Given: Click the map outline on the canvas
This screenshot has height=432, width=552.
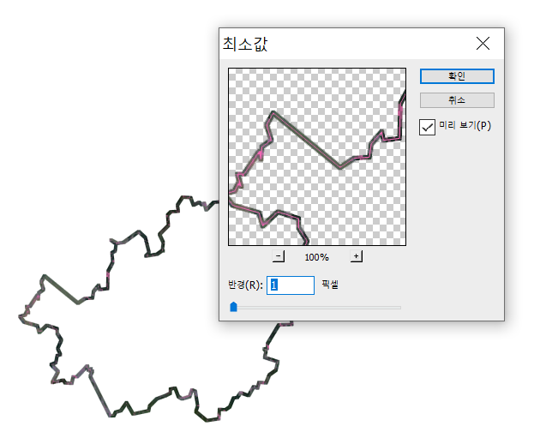Looking at the screenshot, I should click(x=60, y=289).
